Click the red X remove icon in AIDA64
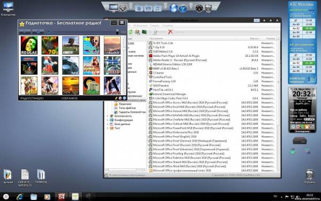Image resolution: width=321 pixels, height=201 pixels. [x=170, y=32]
